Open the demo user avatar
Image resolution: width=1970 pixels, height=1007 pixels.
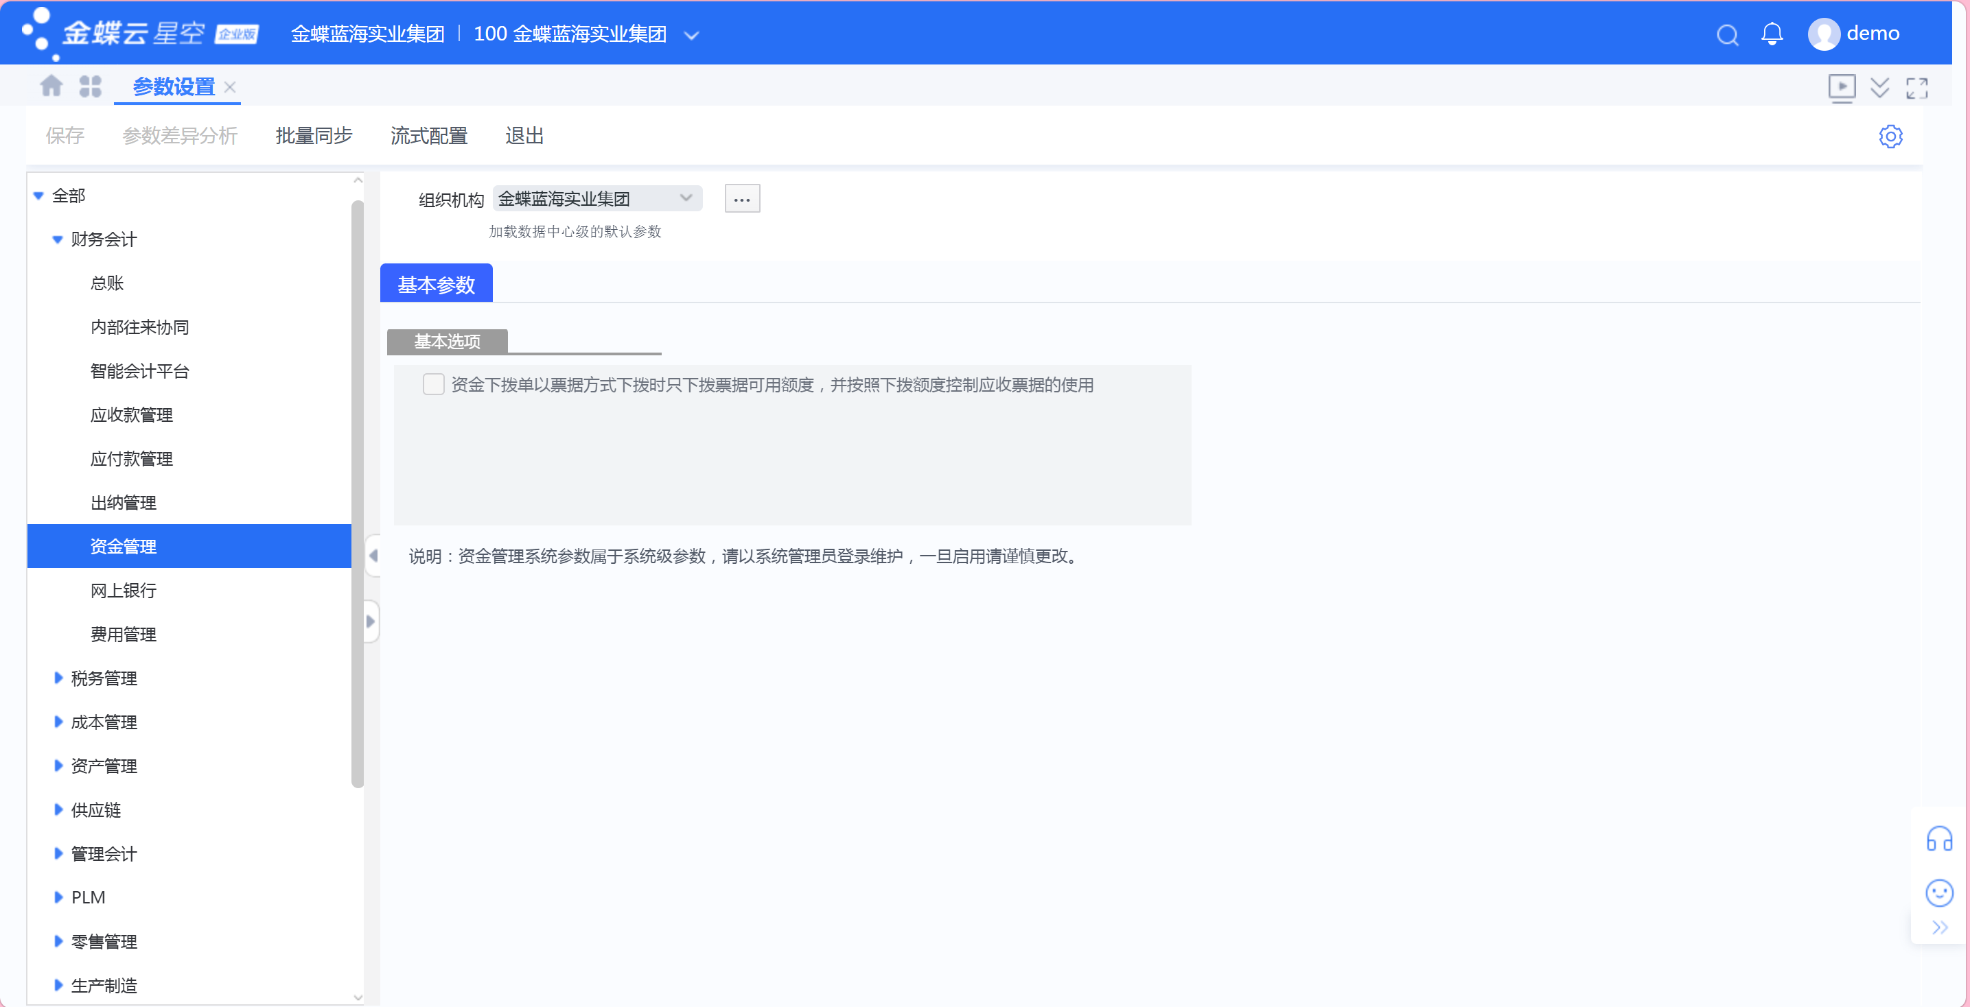[1824, 34]
